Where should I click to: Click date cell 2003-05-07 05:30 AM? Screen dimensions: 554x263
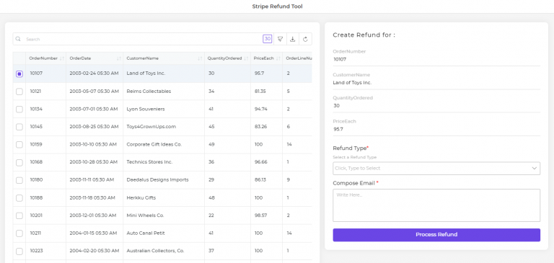(x=94, y=91)
